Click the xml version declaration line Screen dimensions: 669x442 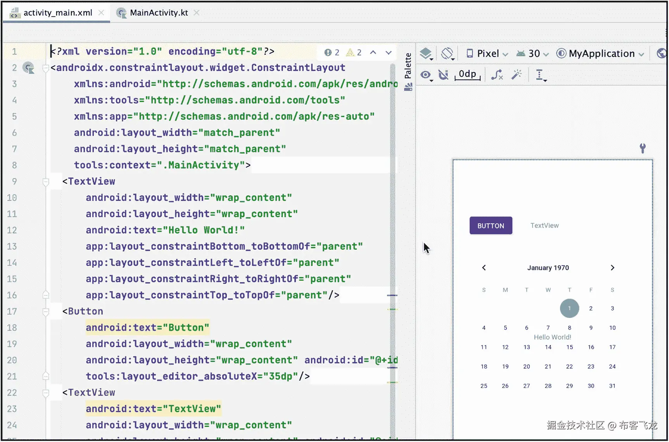[162, 52]
